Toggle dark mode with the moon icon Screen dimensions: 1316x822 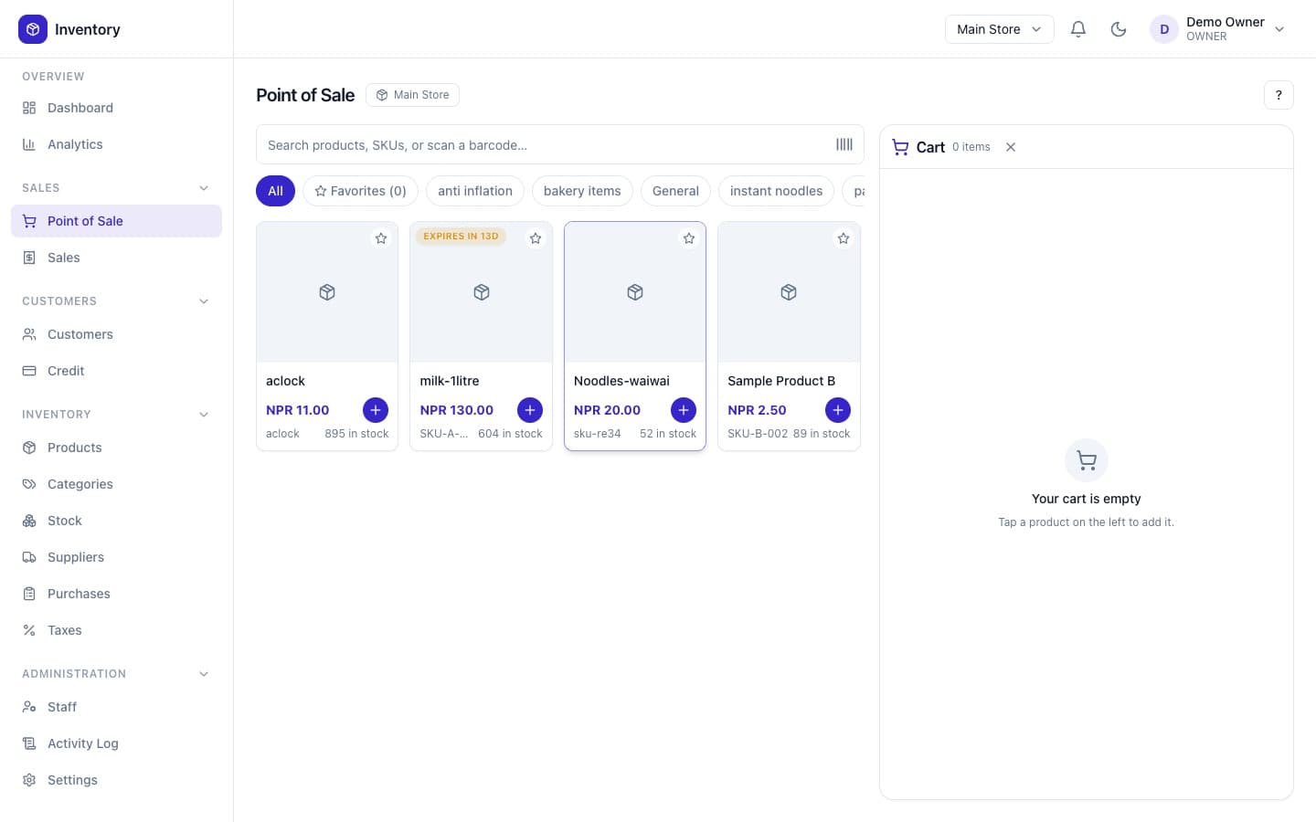point(1119,29)
